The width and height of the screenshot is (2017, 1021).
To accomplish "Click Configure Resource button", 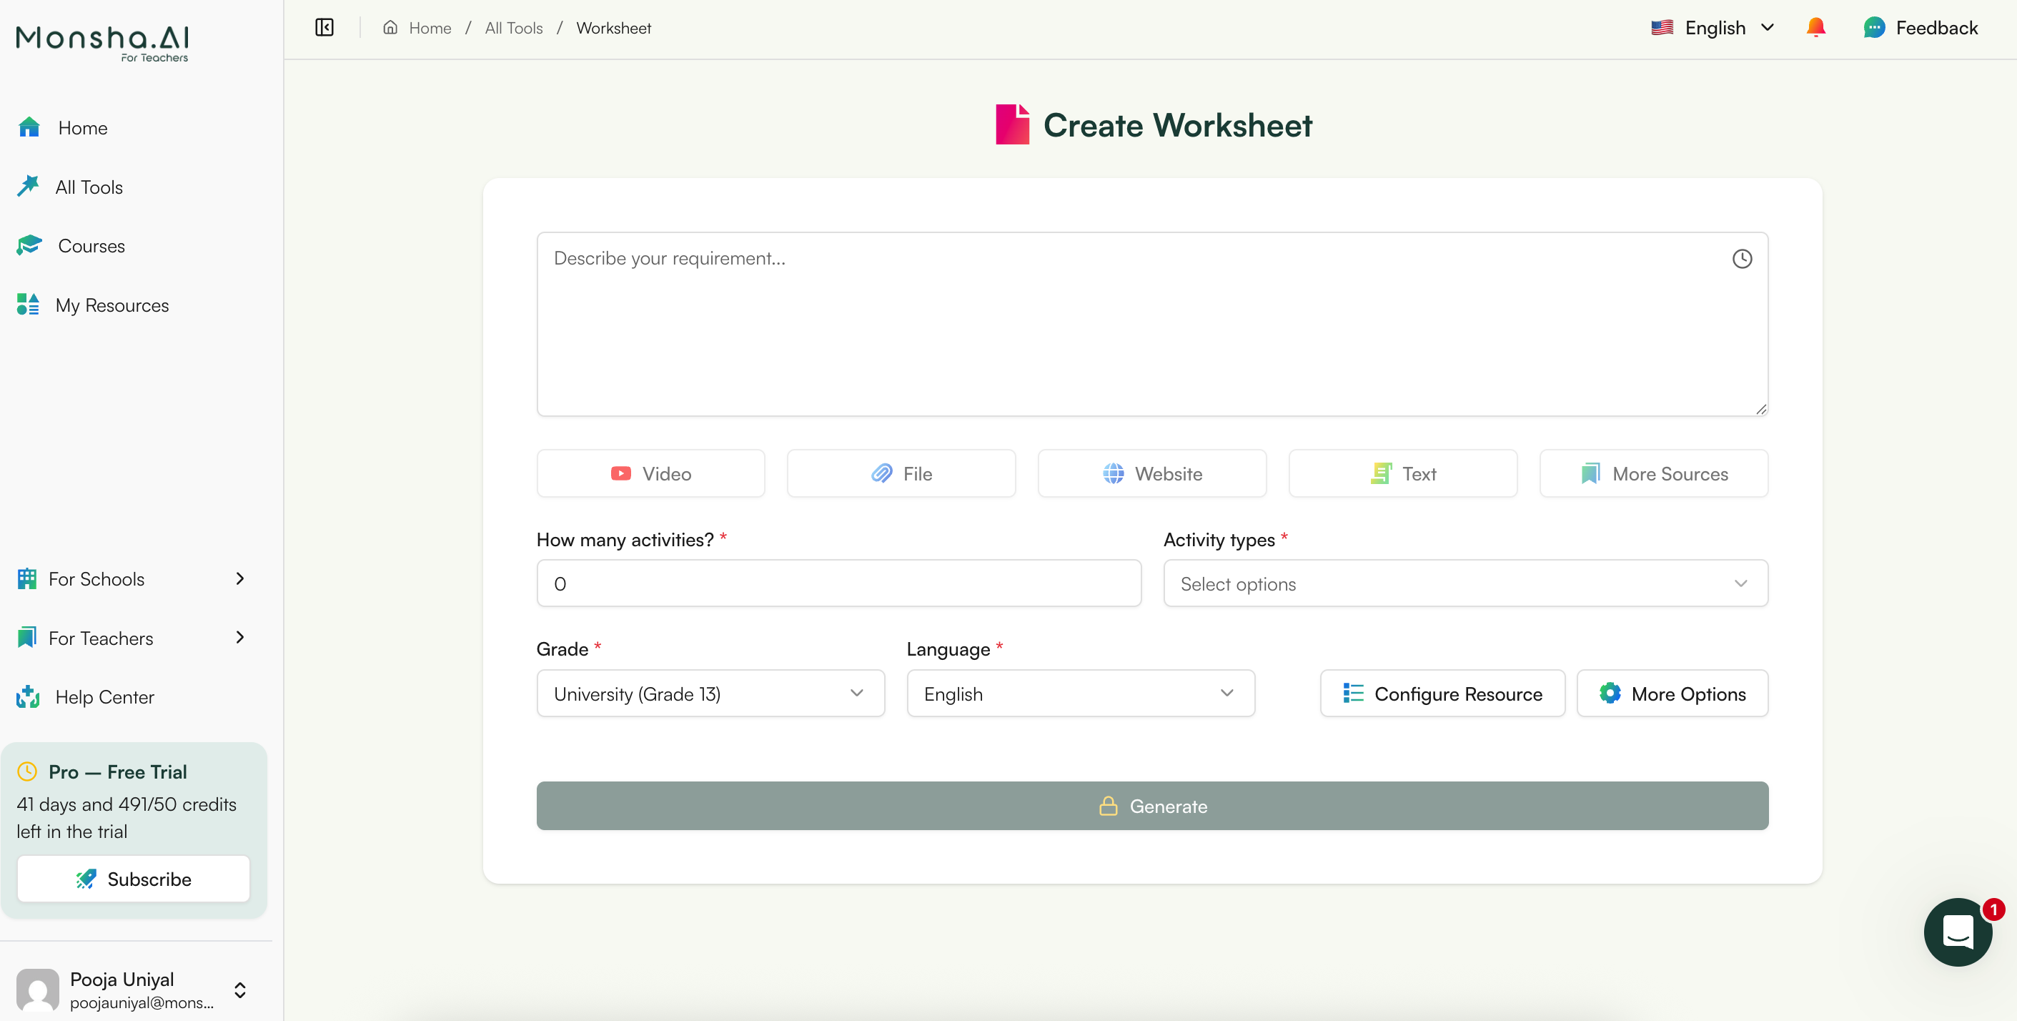I will [1442, 694].
